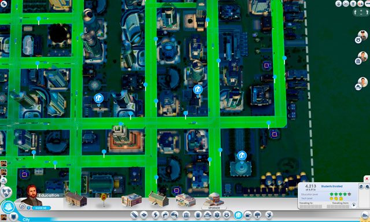The height and width of the screenshot is (222, 370).
Task: Open the Disasters icon after Parks
Action: point(269,215)
